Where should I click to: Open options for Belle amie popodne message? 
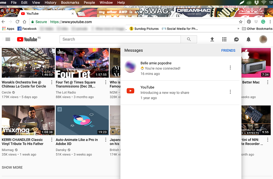[x=230, y=68]
